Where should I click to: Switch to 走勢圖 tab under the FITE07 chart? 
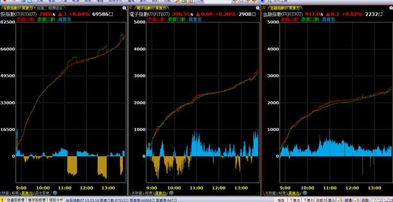point(137,193)
